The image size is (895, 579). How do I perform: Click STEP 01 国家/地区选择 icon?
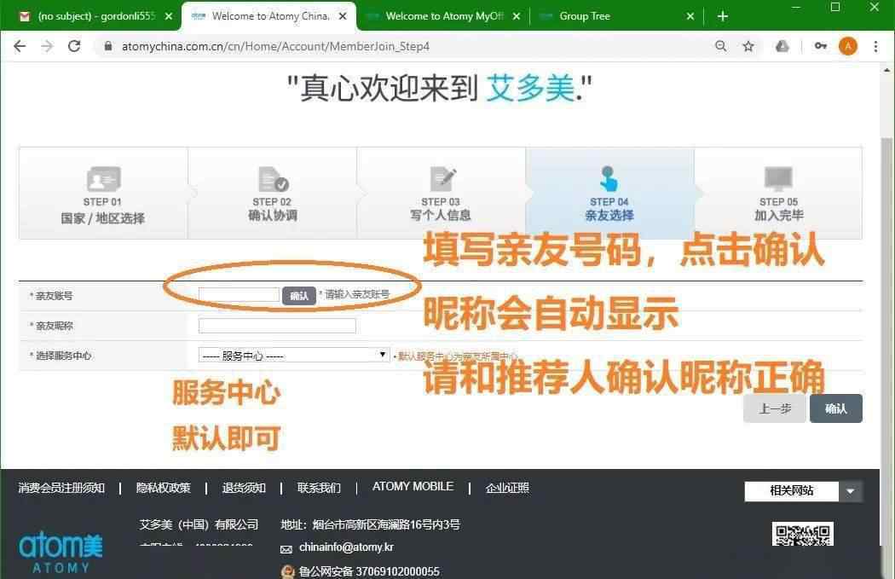pos(103,178)
